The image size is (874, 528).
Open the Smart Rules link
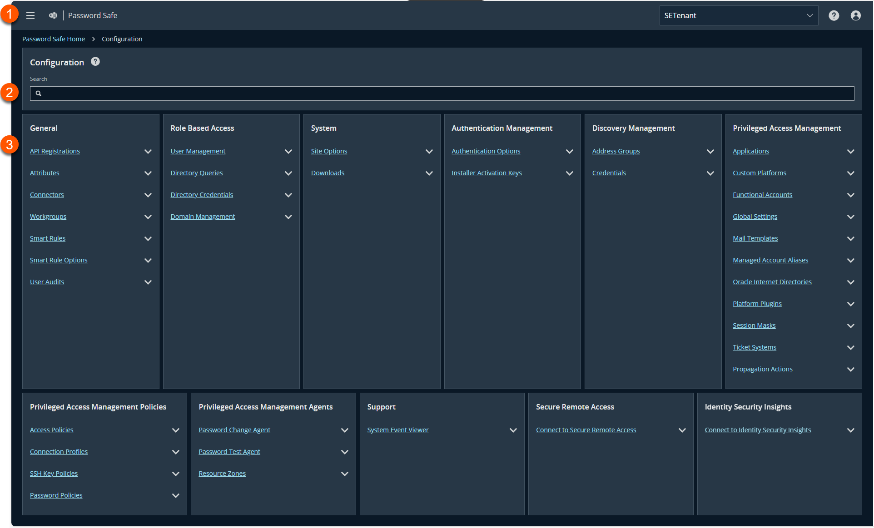point(48,238)
